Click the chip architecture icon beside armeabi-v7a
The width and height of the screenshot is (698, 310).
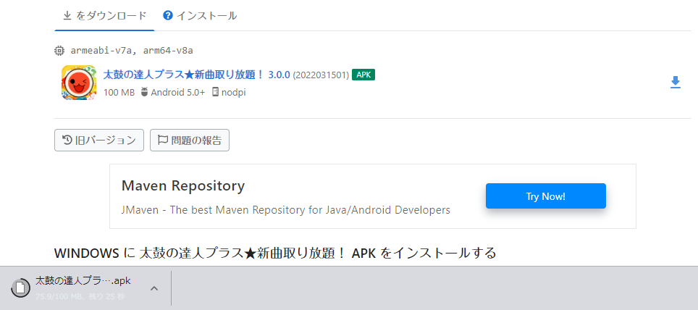click(59, 50)
